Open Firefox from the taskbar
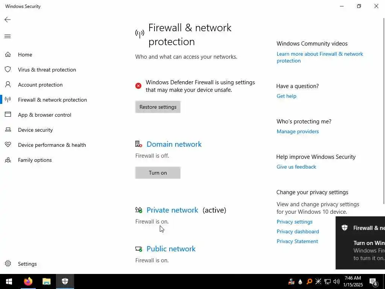Viewport: 385px width, 289px height. tap(28, 281)
